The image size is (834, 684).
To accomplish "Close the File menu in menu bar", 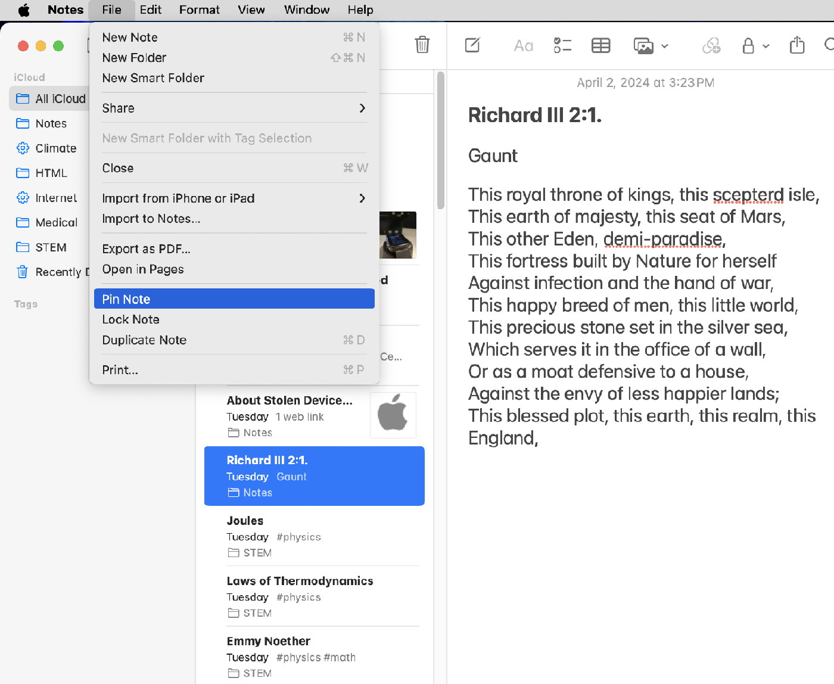I will 111,10.
